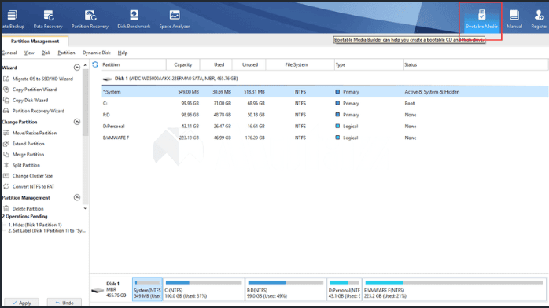
Task: Open the Dynamic Disk menu
Action: (96, 53)
